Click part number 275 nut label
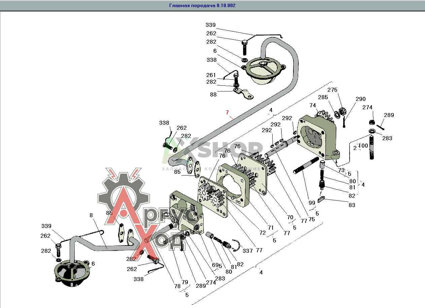This screenshot has height=308, width=425. 332,90
